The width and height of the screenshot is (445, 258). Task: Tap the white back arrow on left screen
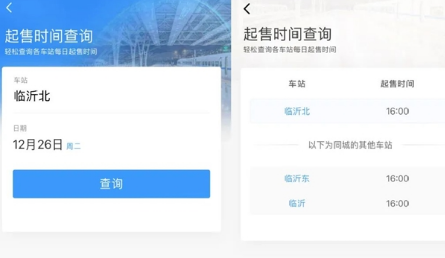(9, 8)
